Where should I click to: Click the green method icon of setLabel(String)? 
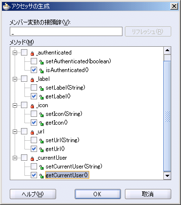pyautogui.click(x=41, y=88)
